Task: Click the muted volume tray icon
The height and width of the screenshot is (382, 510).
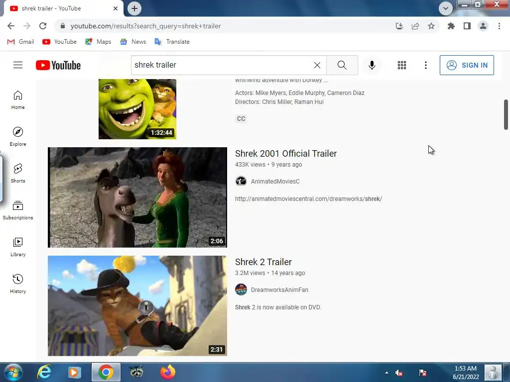Action: [x=399, y=373]
